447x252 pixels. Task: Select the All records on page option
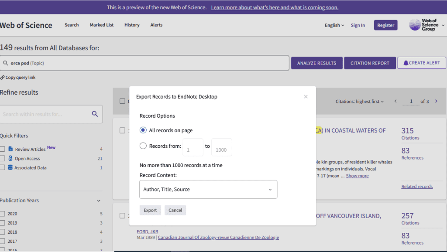(x=143, y=130)
